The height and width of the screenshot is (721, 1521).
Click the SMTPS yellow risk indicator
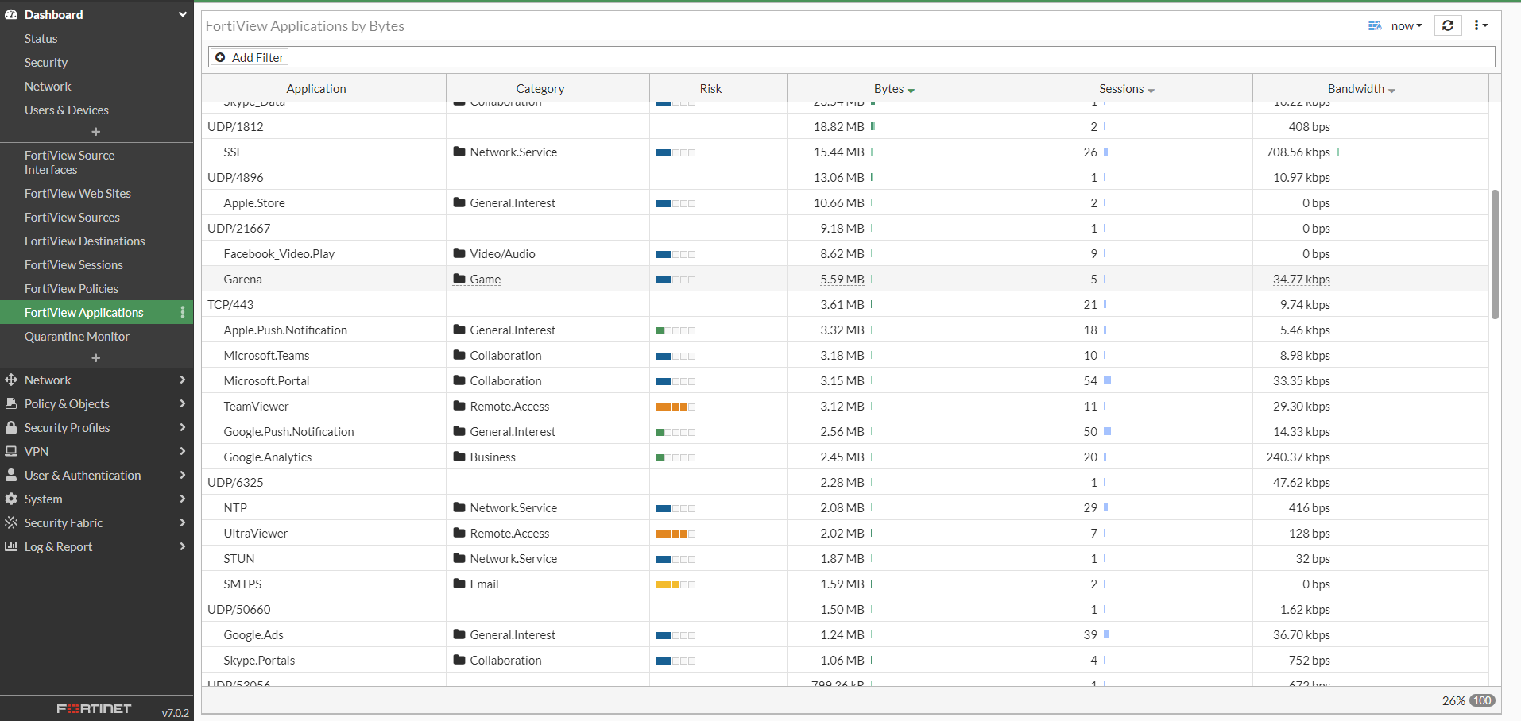point(675,584)
